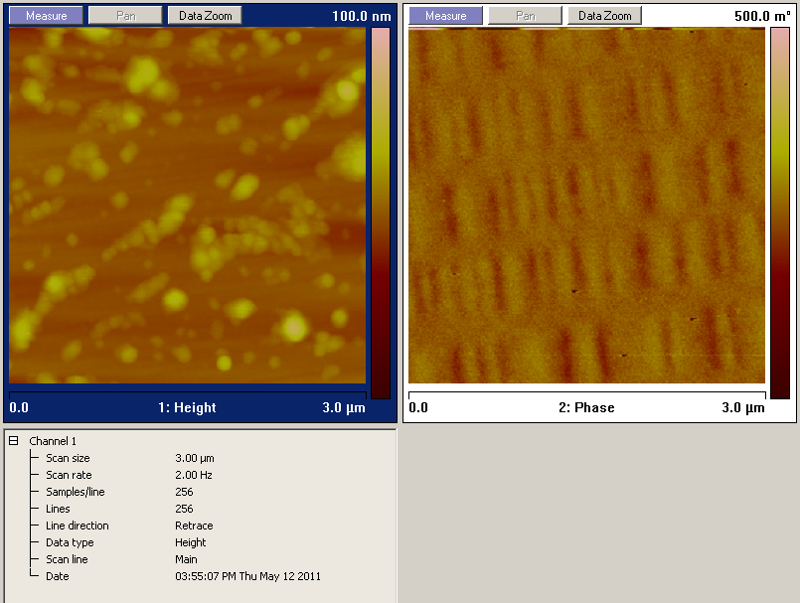Image resolution: width=800 pixels, height=603 pixels.
Task: Click the Phase AFM scan image
Action: 586,205
